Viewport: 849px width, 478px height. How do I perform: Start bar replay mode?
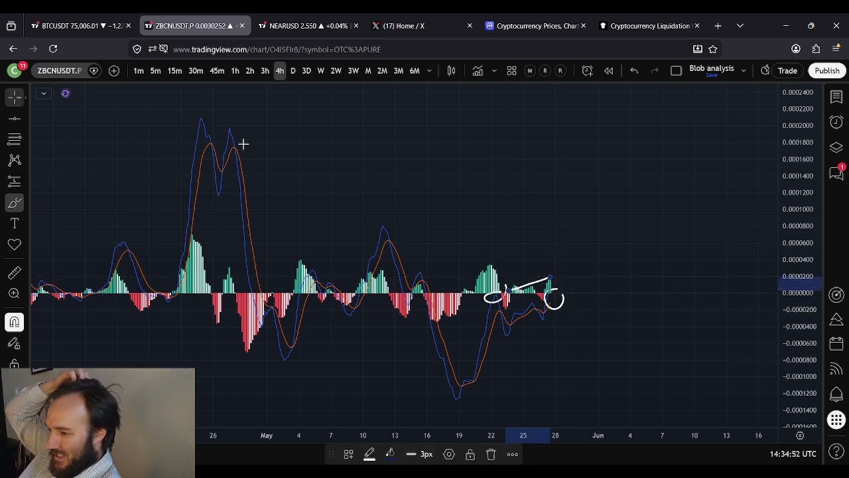608,71
